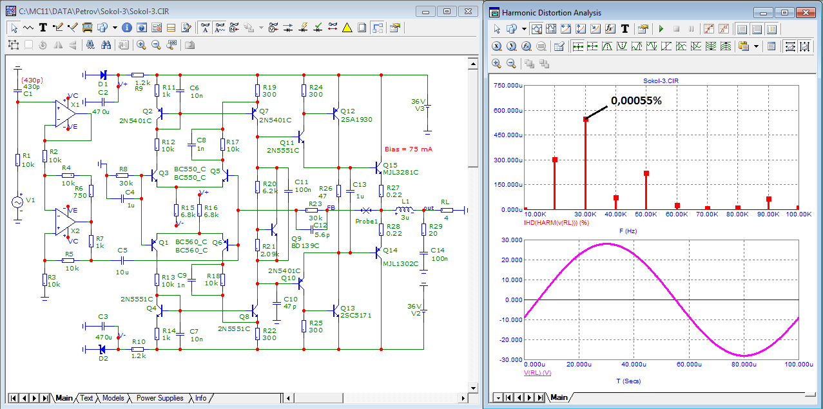Zoom in on the schematic
This screenshot has height=409, width=823.
(x=140, y=45)
